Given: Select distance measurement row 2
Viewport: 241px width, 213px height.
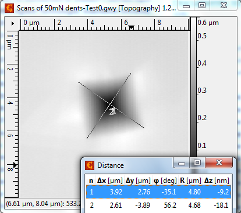Looking at the screenshot, I should point(158,205).
